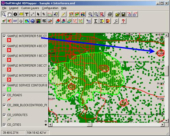The height and width of the screenshot is (136, 170).
Task: Select the pushpin marker tool
Action: pyautogui.click(x=44, y=14)
